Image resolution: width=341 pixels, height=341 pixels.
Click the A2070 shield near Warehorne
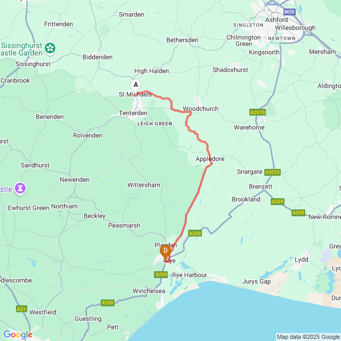(x=257, y=112)
